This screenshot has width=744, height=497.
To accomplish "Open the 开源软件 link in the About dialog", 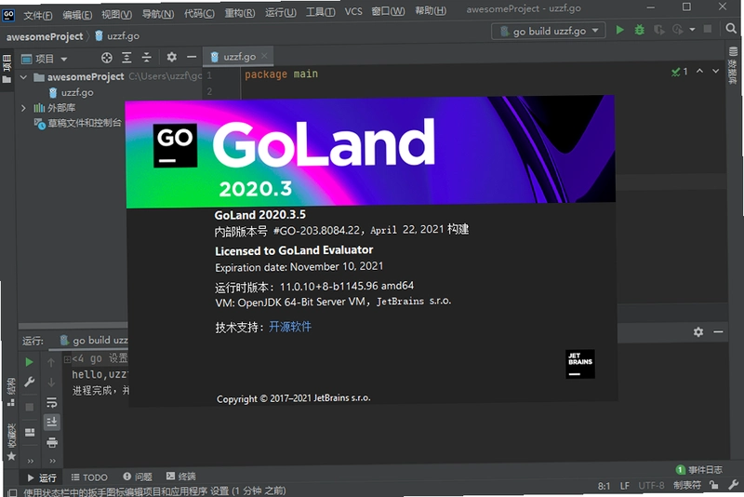I will [x=290, y=327].
